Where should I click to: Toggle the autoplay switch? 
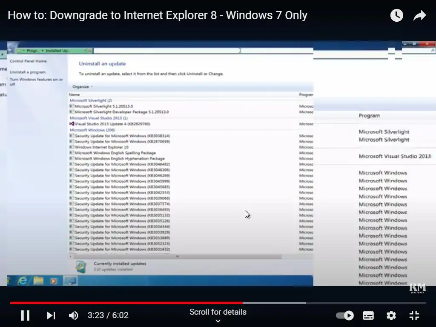pyautogui.click(x=345, y=316)
